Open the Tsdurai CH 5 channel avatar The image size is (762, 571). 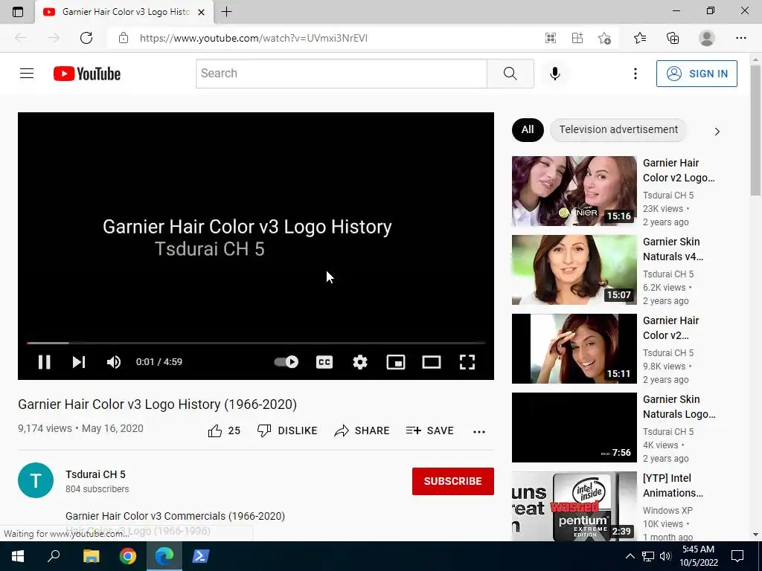[x=36, y=480]
